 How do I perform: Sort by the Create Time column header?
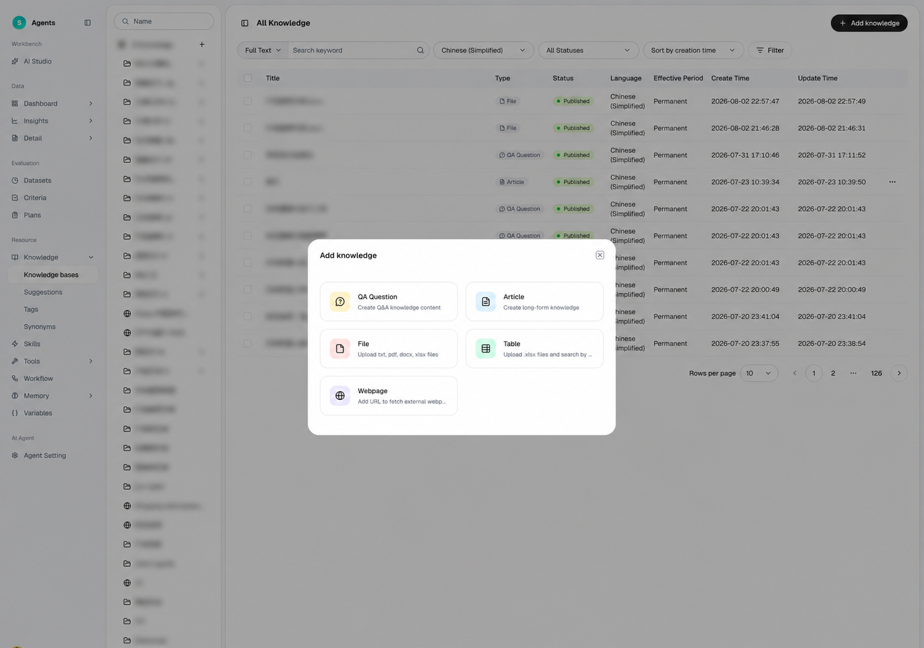(x=730, y=78)
